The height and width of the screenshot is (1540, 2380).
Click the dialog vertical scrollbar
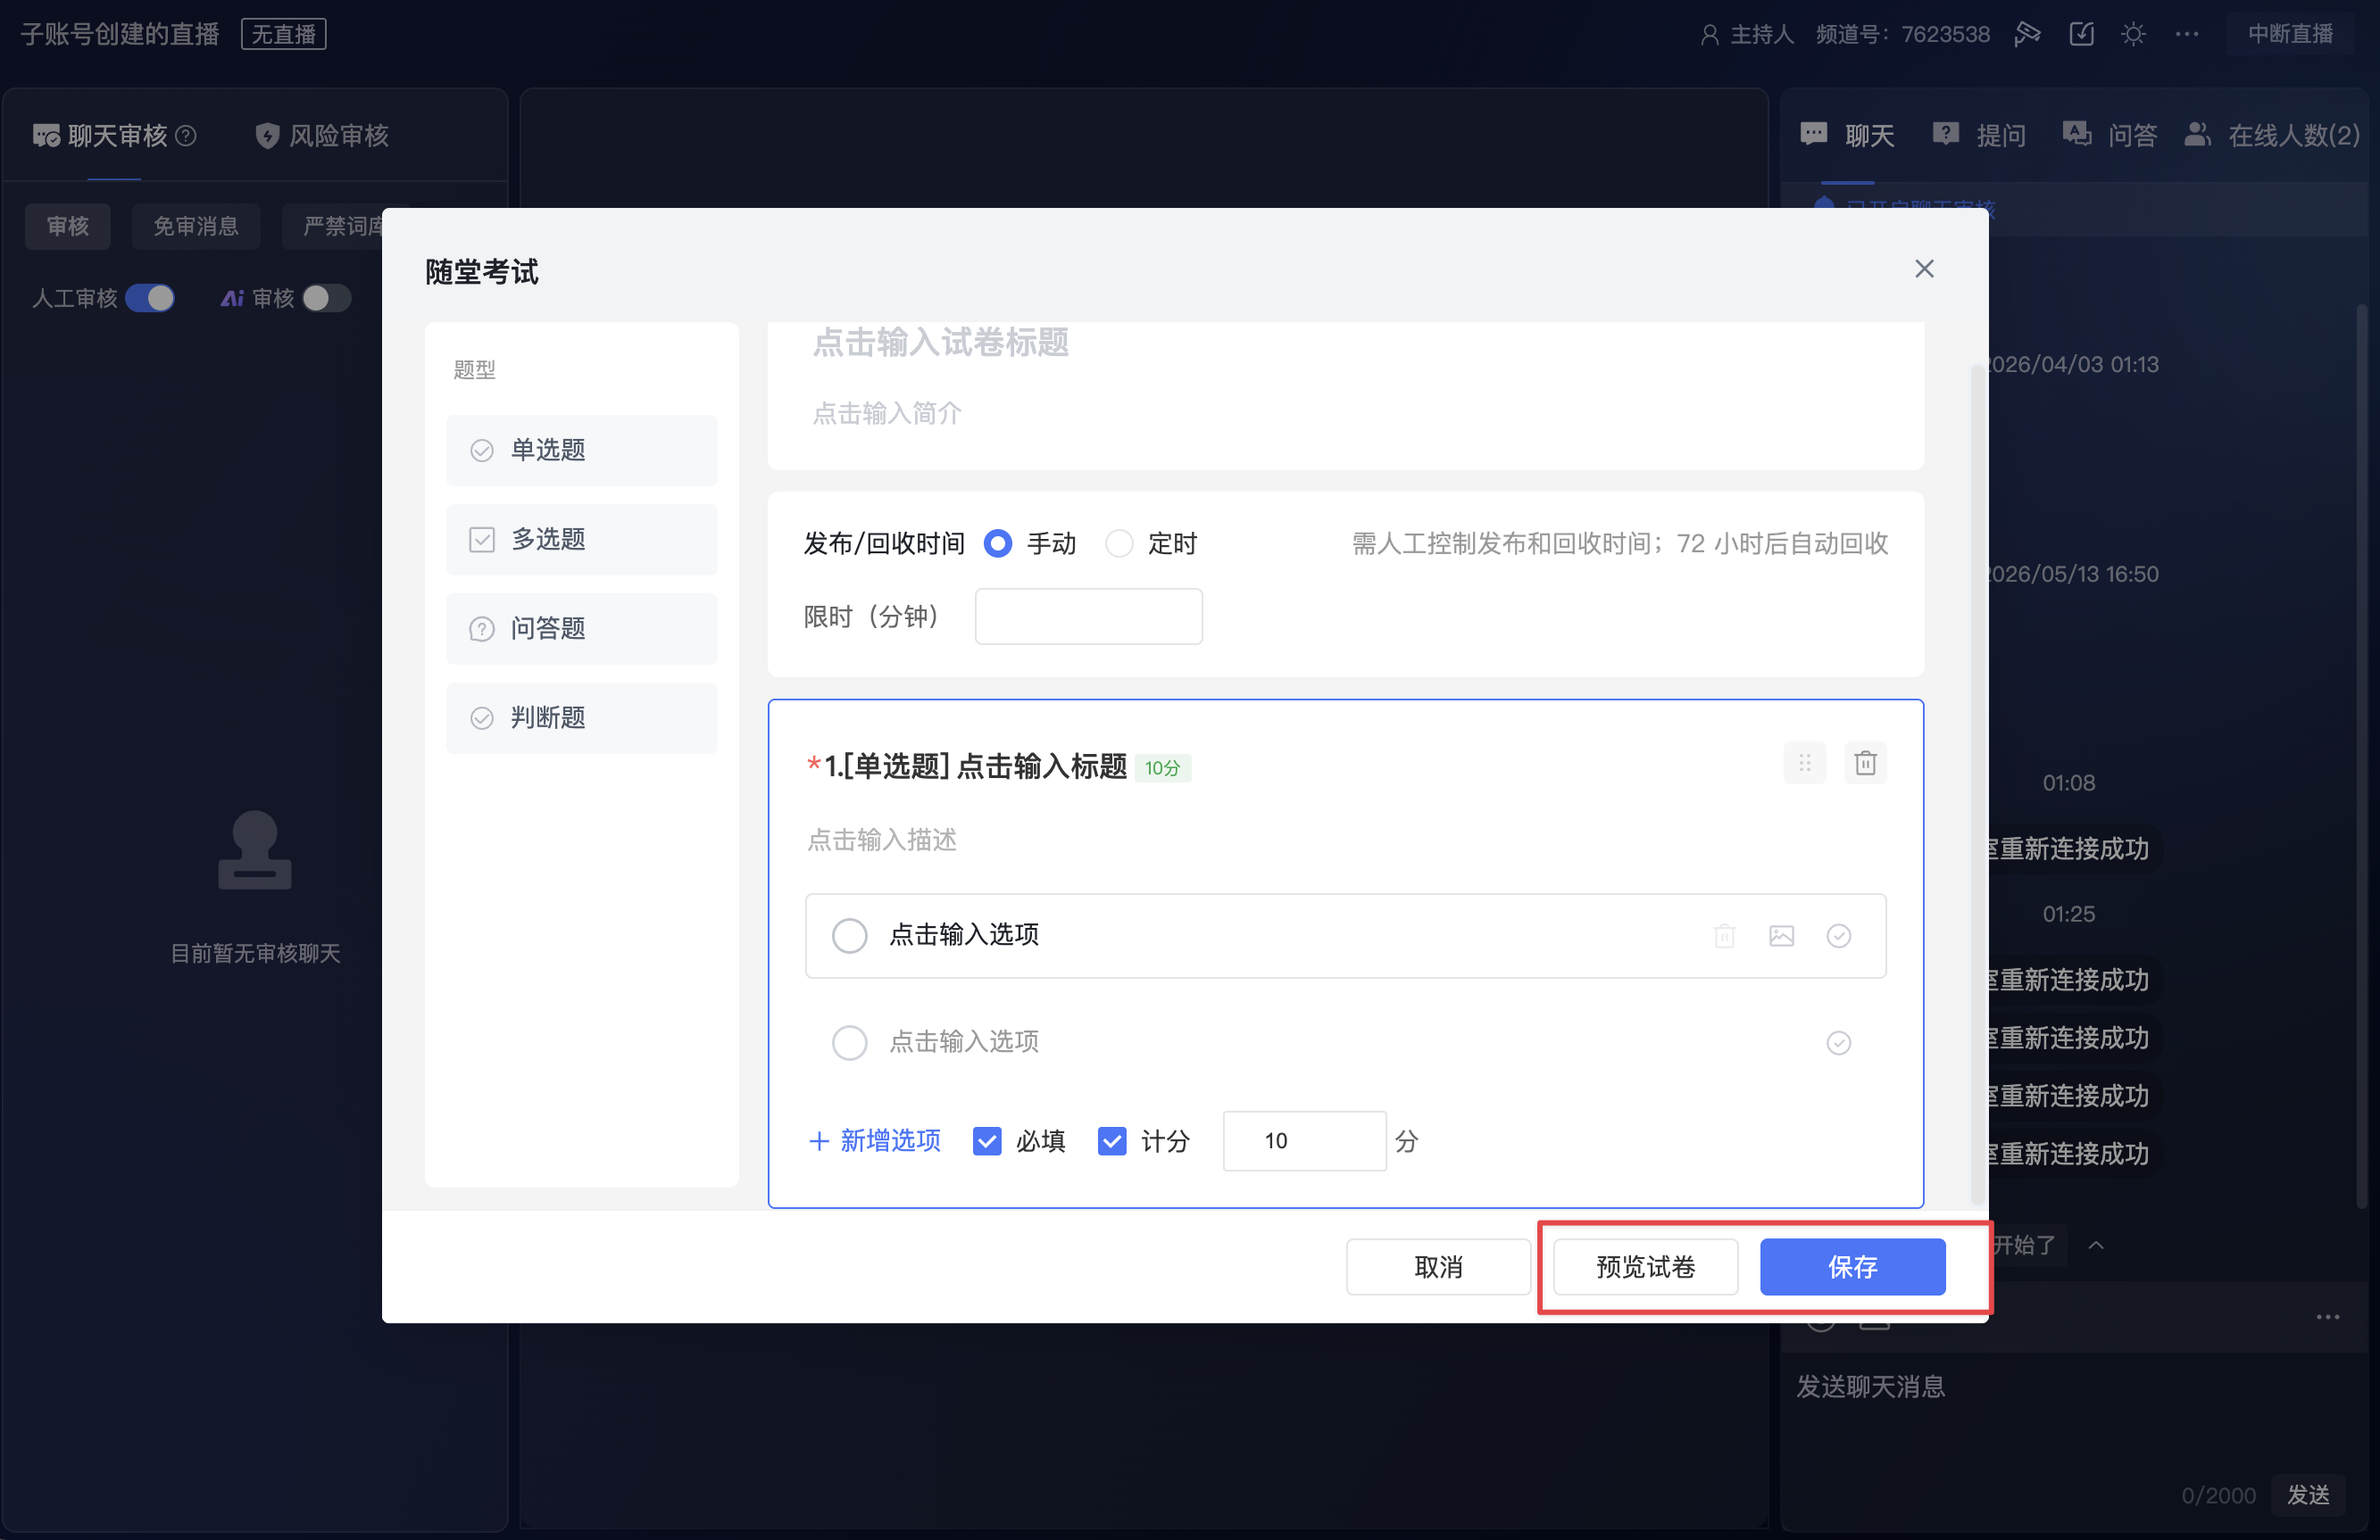click(1977, 784)
